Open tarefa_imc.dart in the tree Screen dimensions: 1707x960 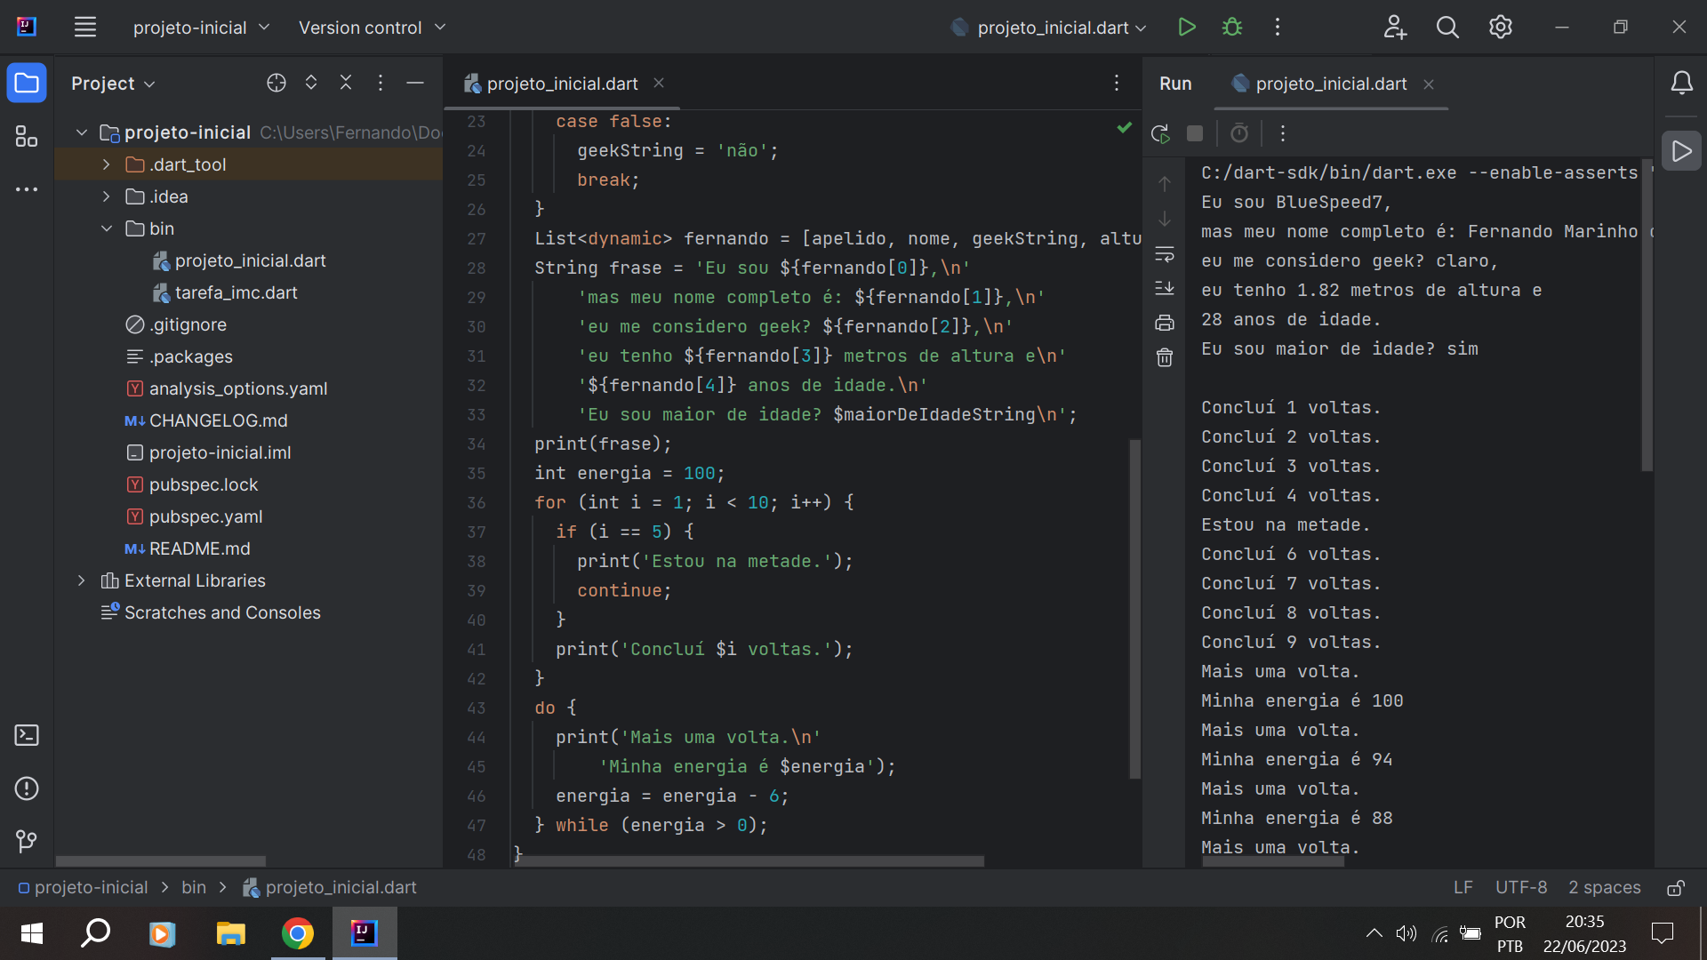[x=236, y=292]
